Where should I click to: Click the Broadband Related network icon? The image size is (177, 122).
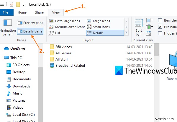(x=52, y=66)
